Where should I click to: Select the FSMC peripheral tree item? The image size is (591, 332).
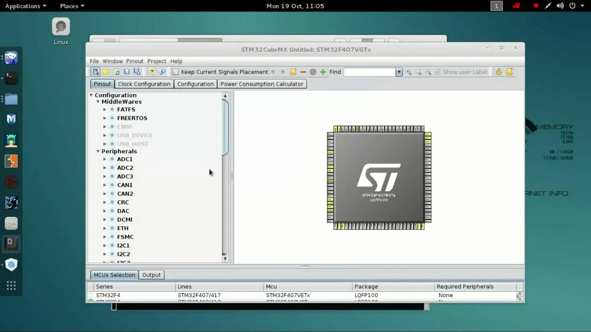click(125, 237)
